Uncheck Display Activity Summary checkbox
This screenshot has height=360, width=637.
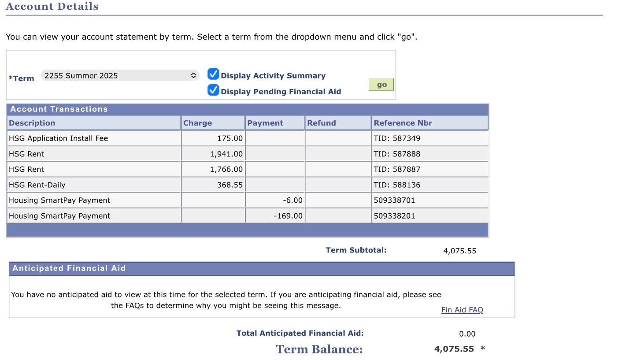tap(213, 74)
